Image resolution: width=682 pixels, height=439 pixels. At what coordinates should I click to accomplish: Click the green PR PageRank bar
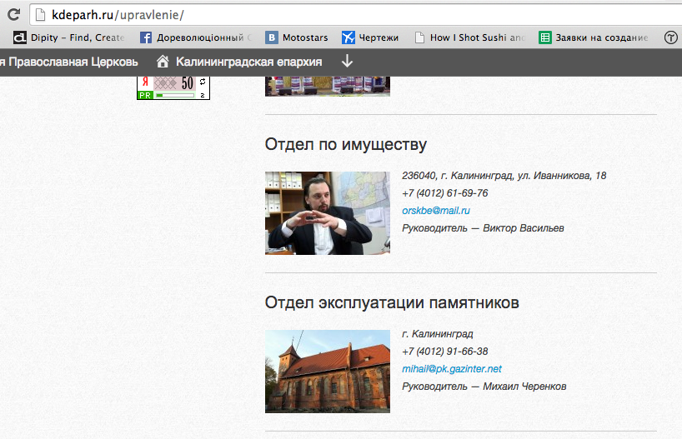tap(173, 96)
